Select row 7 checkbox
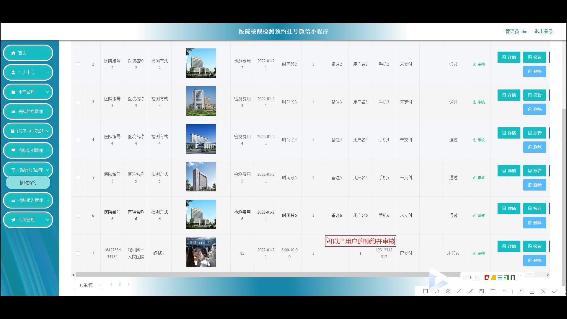The height and width of the screenshot is (319, 567). (x=78, y=253)
